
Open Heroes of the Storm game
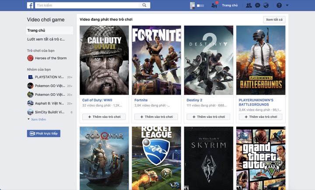(x=51, y=58)
